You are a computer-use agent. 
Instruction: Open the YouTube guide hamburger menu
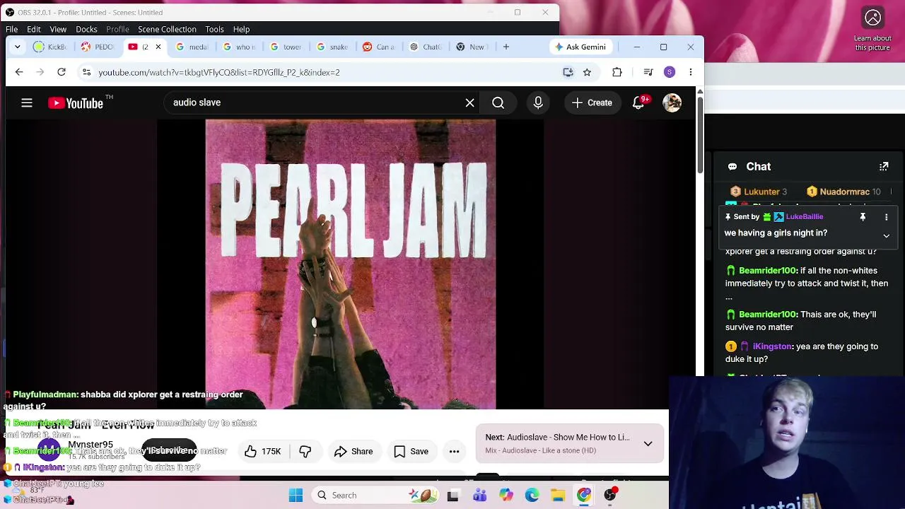(27, 103)
